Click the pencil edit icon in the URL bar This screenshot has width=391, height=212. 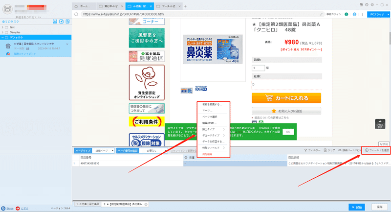[321, 14]
